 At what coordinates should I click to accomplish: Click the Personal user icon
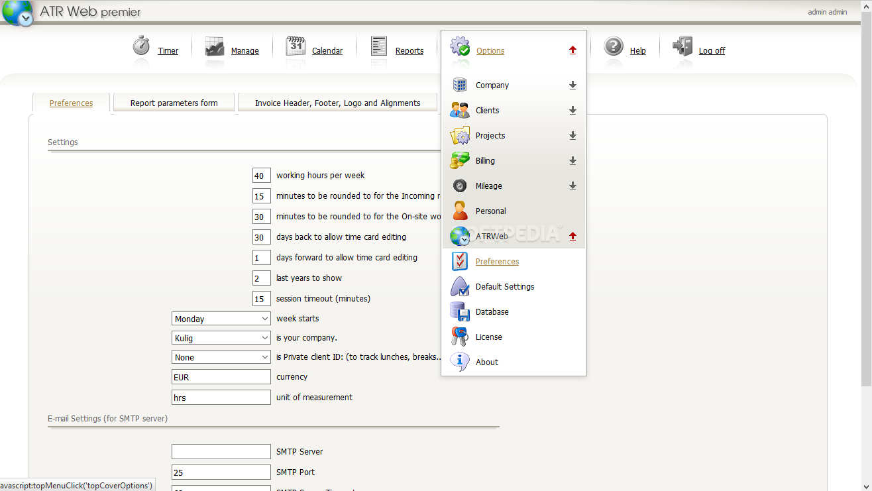(x=460, y=211)
